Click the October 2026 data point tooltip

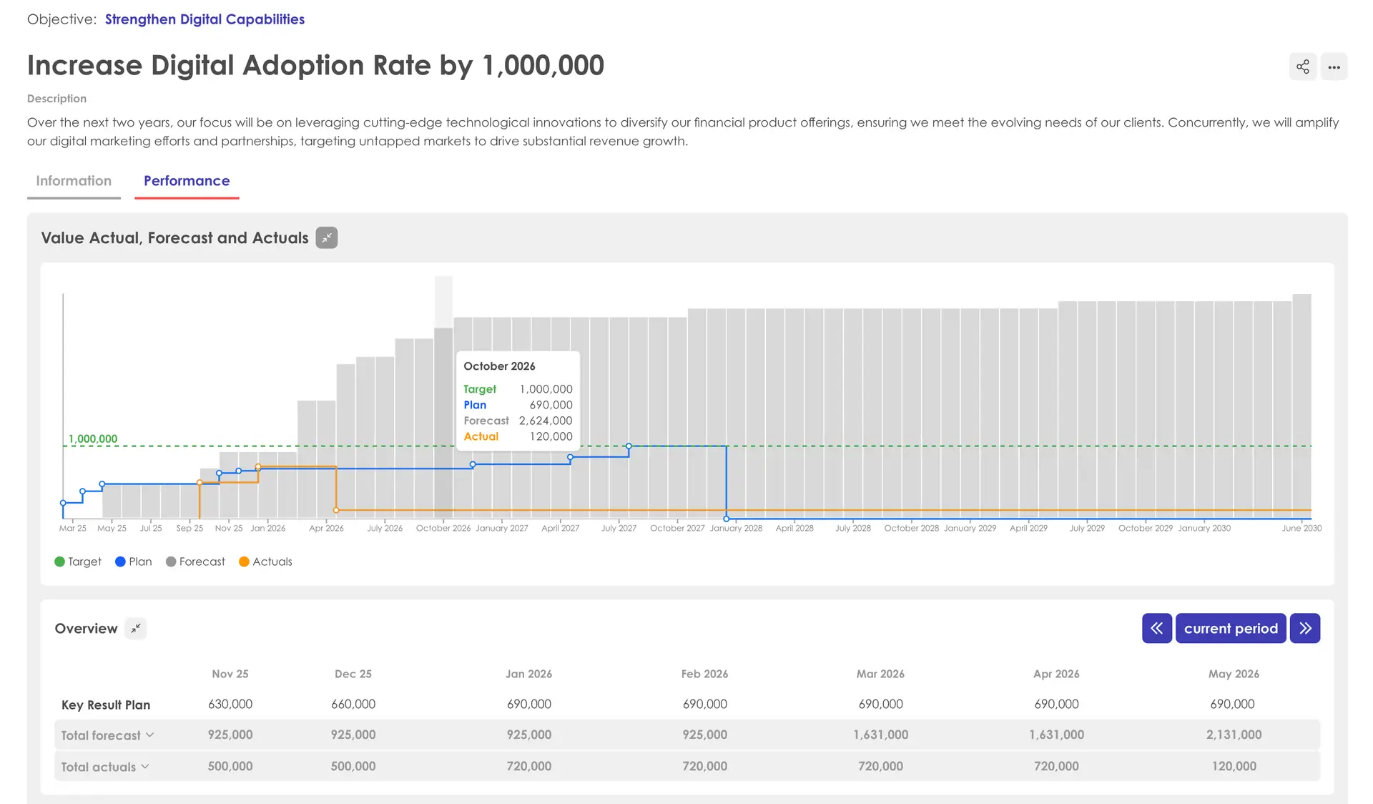coord(517,401)
